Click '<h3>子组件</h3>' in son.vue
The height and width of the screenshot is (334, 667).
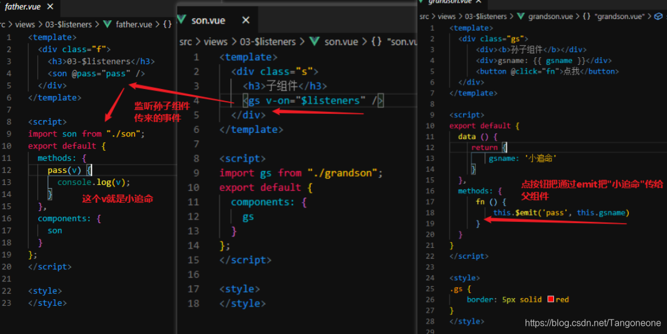tap(285, 86)
